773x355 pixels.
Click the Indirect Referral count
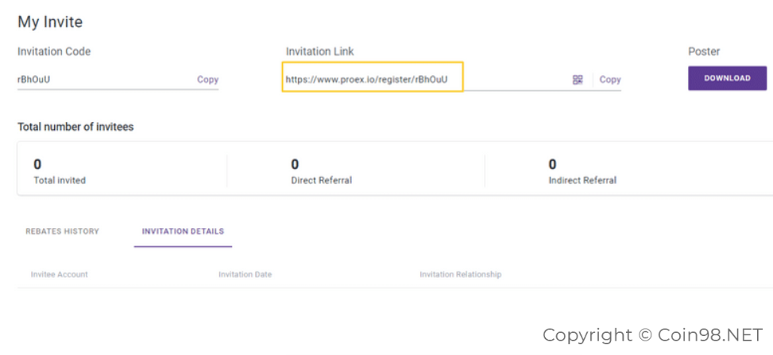point(552,164)
